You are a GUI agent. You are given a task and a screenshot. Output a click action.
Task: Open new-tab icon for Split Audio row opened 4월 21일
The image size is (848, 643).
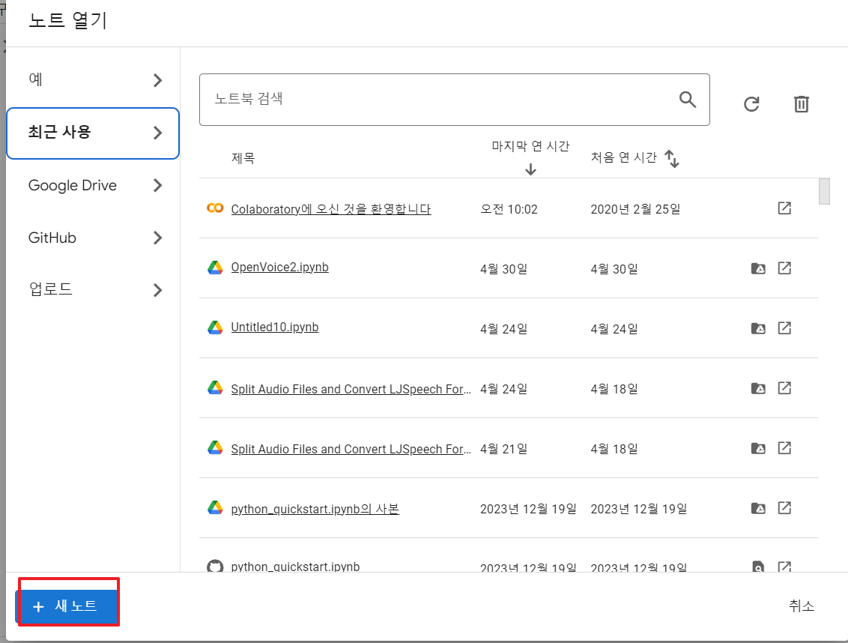tap(784, 449)
